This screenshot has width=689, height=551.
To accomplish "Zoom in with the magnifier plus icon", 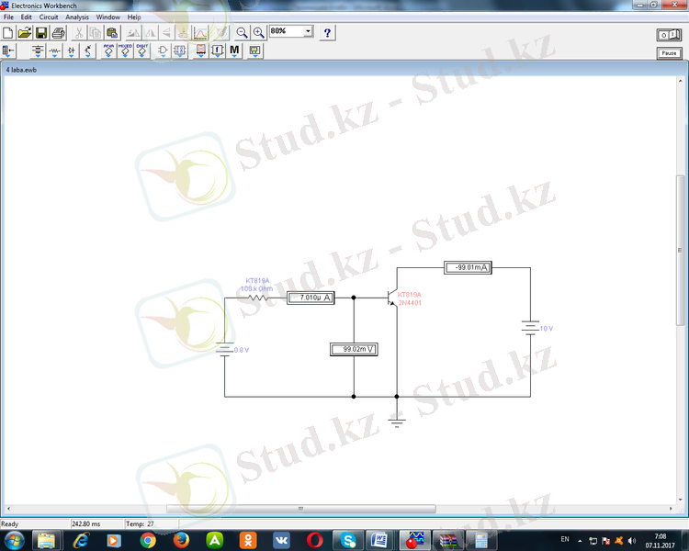I will click(x=258, y=33).
